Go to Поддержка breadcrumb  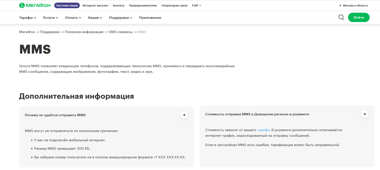coord(50,32)
